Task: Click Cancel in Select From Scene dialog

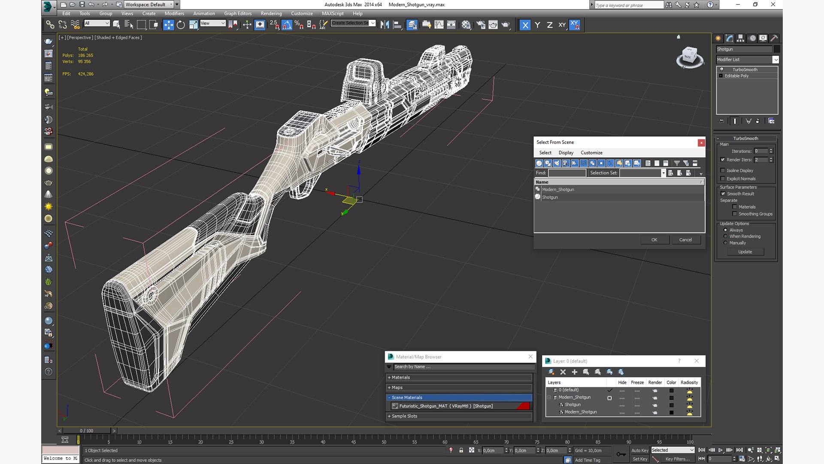Action: [685, 240]
